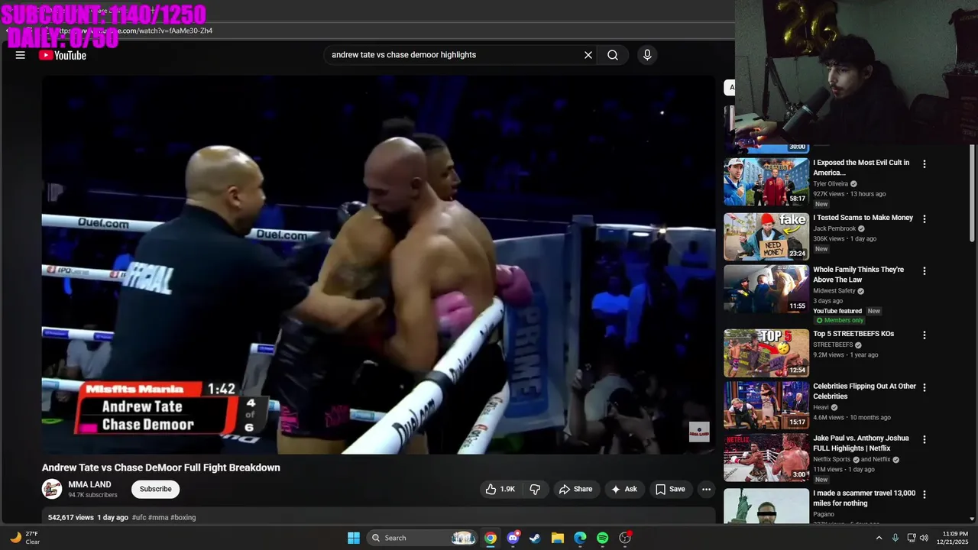
Task: Subscribe to MMA LAND channel
Action: [x=155, y=489]
